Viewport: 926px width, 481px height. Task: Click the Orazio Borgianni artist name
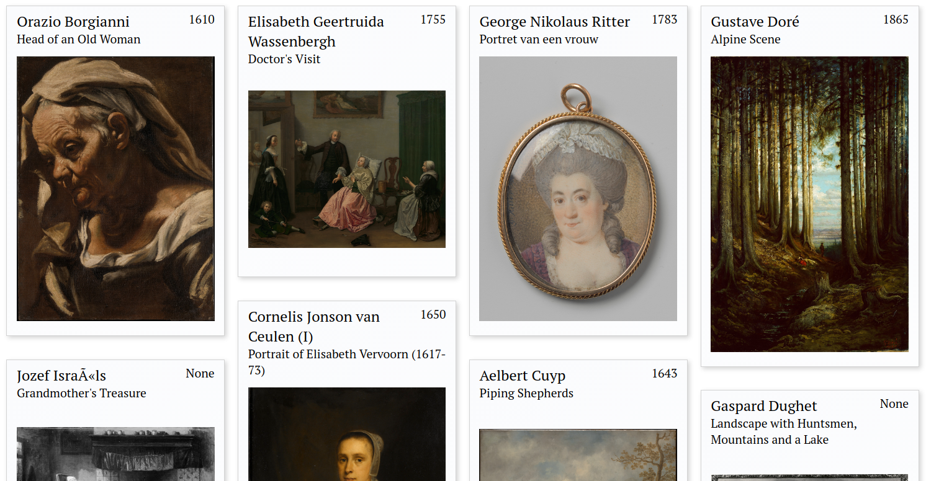click(x=73, y=22)
